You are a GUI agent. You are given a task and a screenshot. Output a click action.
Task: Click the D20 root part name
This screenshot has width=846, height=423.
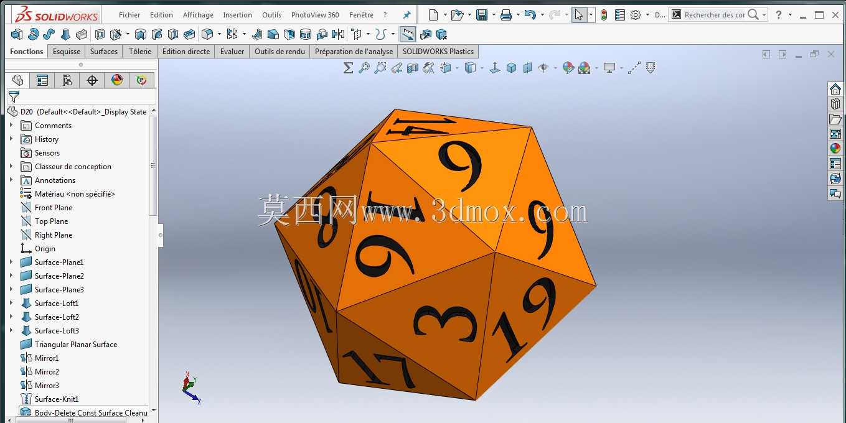(x=27, y=111)
